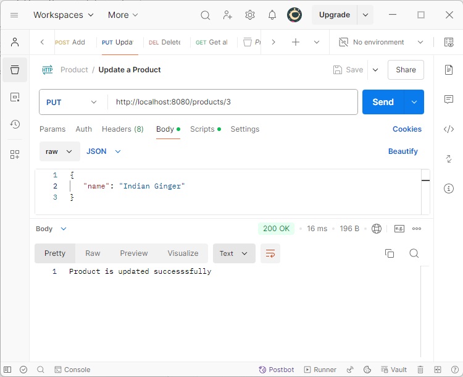Open the code snippet panel icon
The width and height of the screenshot is (463, 377).
(449, 129)
